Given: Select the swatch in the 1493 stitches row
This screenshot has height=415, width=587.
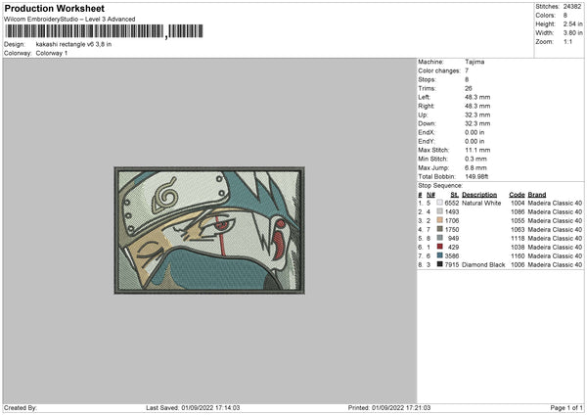Looking at the screenshot, I should click(439, 211).
